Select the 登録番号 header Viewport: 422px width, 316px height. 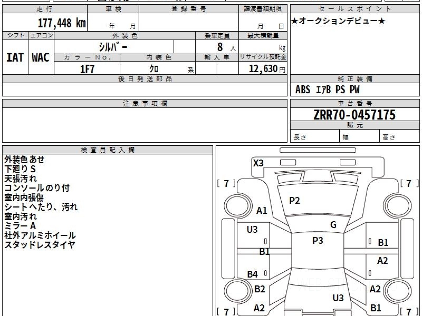[x=189, y=9]
